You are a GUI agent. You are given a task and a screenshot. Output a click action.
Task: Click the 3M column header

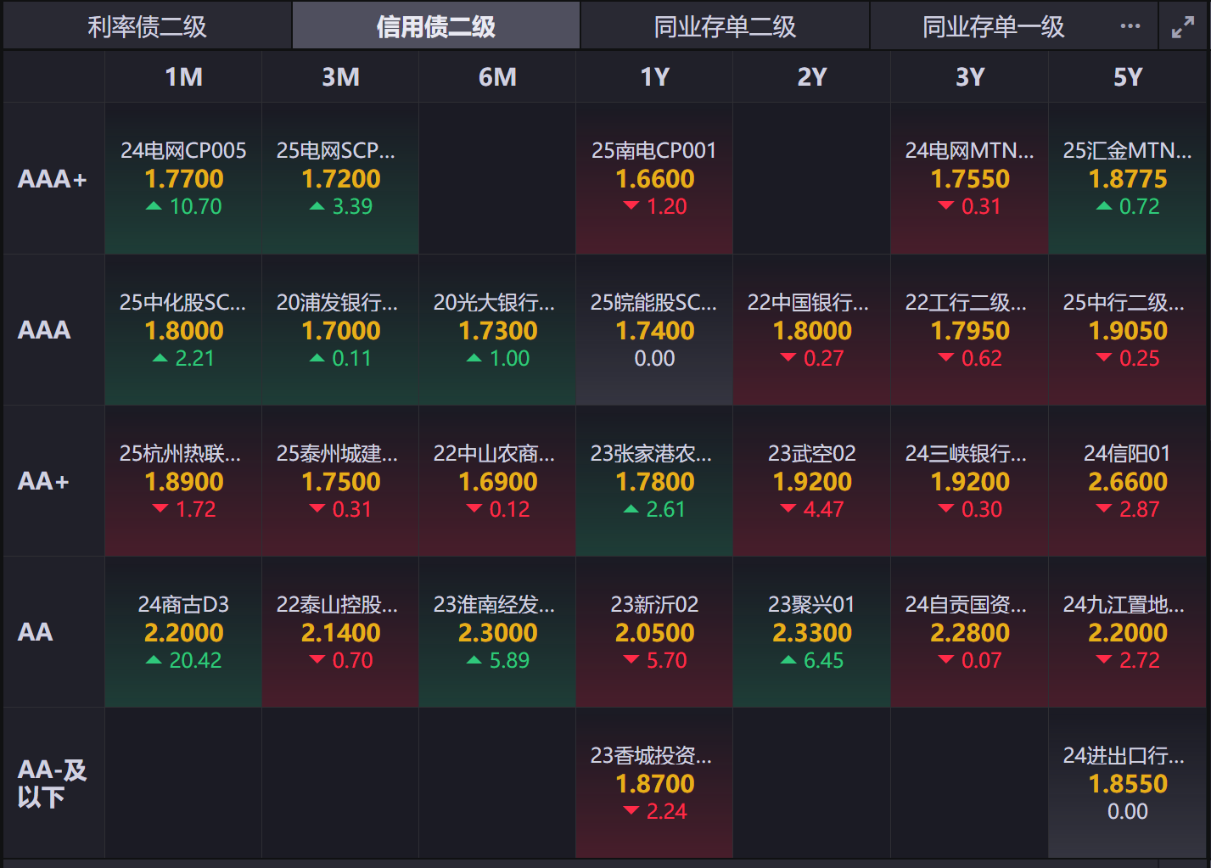[x=340, y=77]
